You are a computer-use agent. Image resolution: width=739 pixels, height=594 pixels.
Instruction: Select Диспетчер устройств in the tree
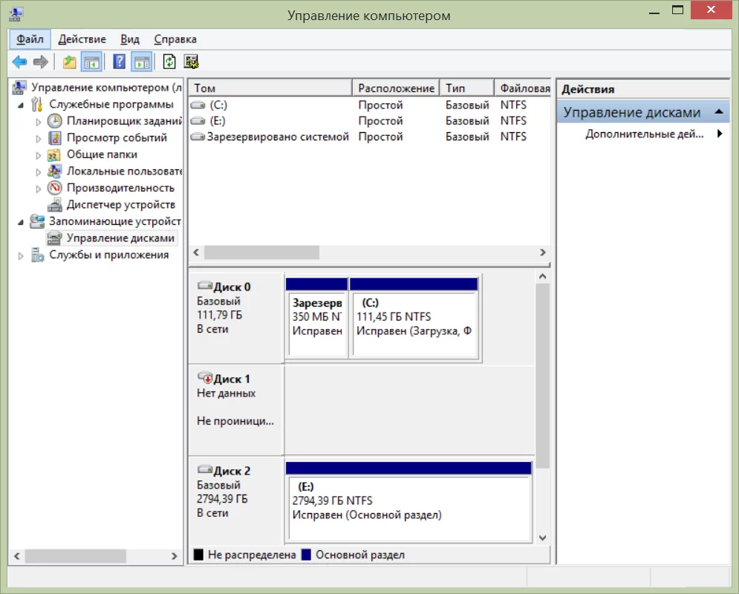(120, 205)
